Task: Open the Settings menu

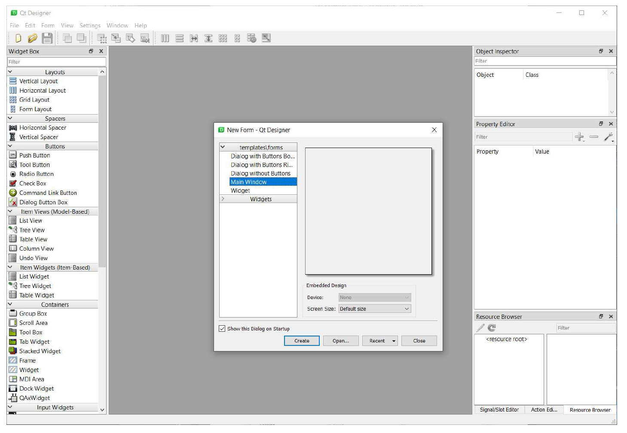Action: (x=90, y=25)
